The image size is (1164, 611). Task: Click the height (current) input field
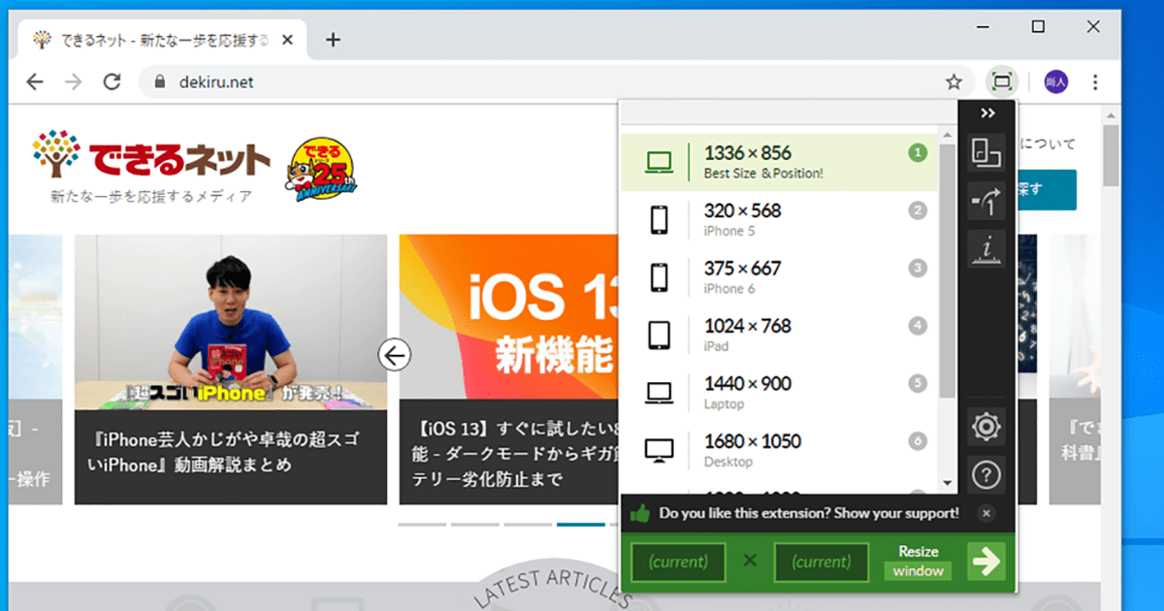pos(821,562)
